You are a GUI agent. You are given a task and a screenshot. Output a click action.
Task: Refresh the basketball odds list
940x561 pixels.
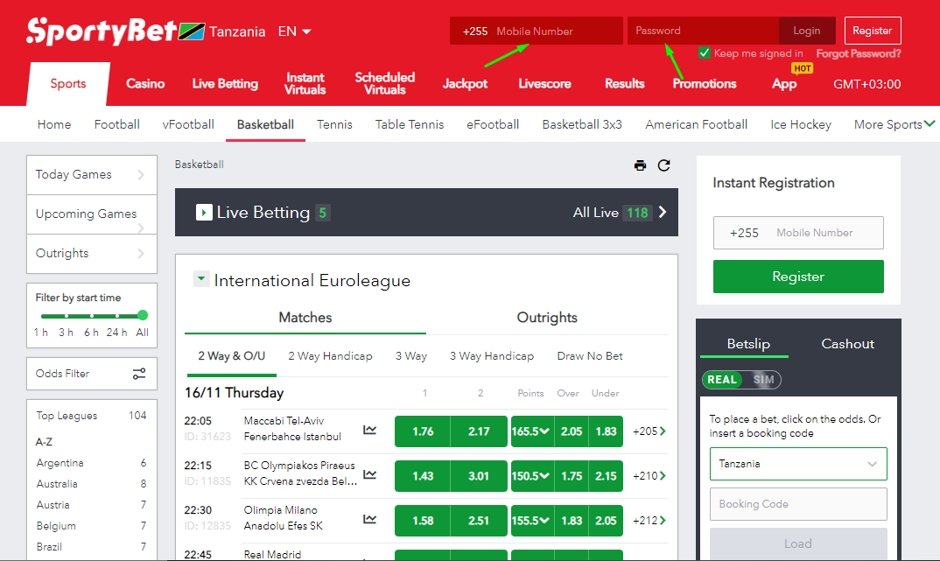click(x=663, y=165)
